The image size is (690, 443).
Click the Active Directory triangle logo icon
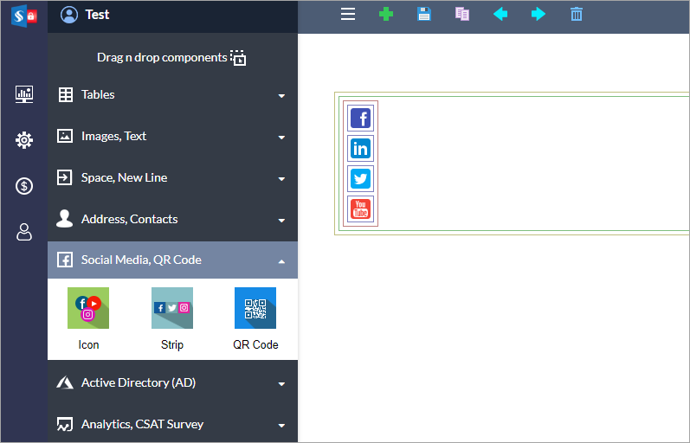point(65,382)
